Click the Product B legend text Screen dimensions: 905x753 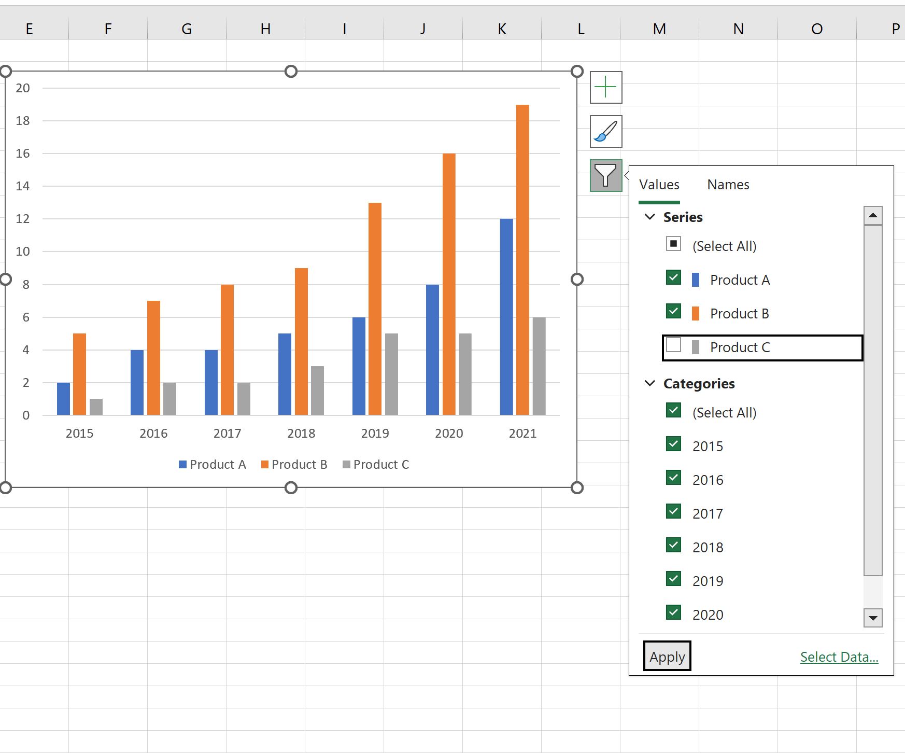tap(300, 465)
